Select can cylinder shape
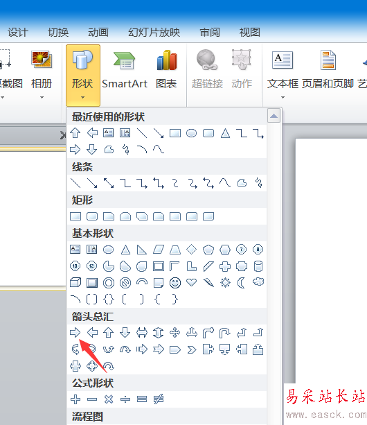 coord(258,266)
